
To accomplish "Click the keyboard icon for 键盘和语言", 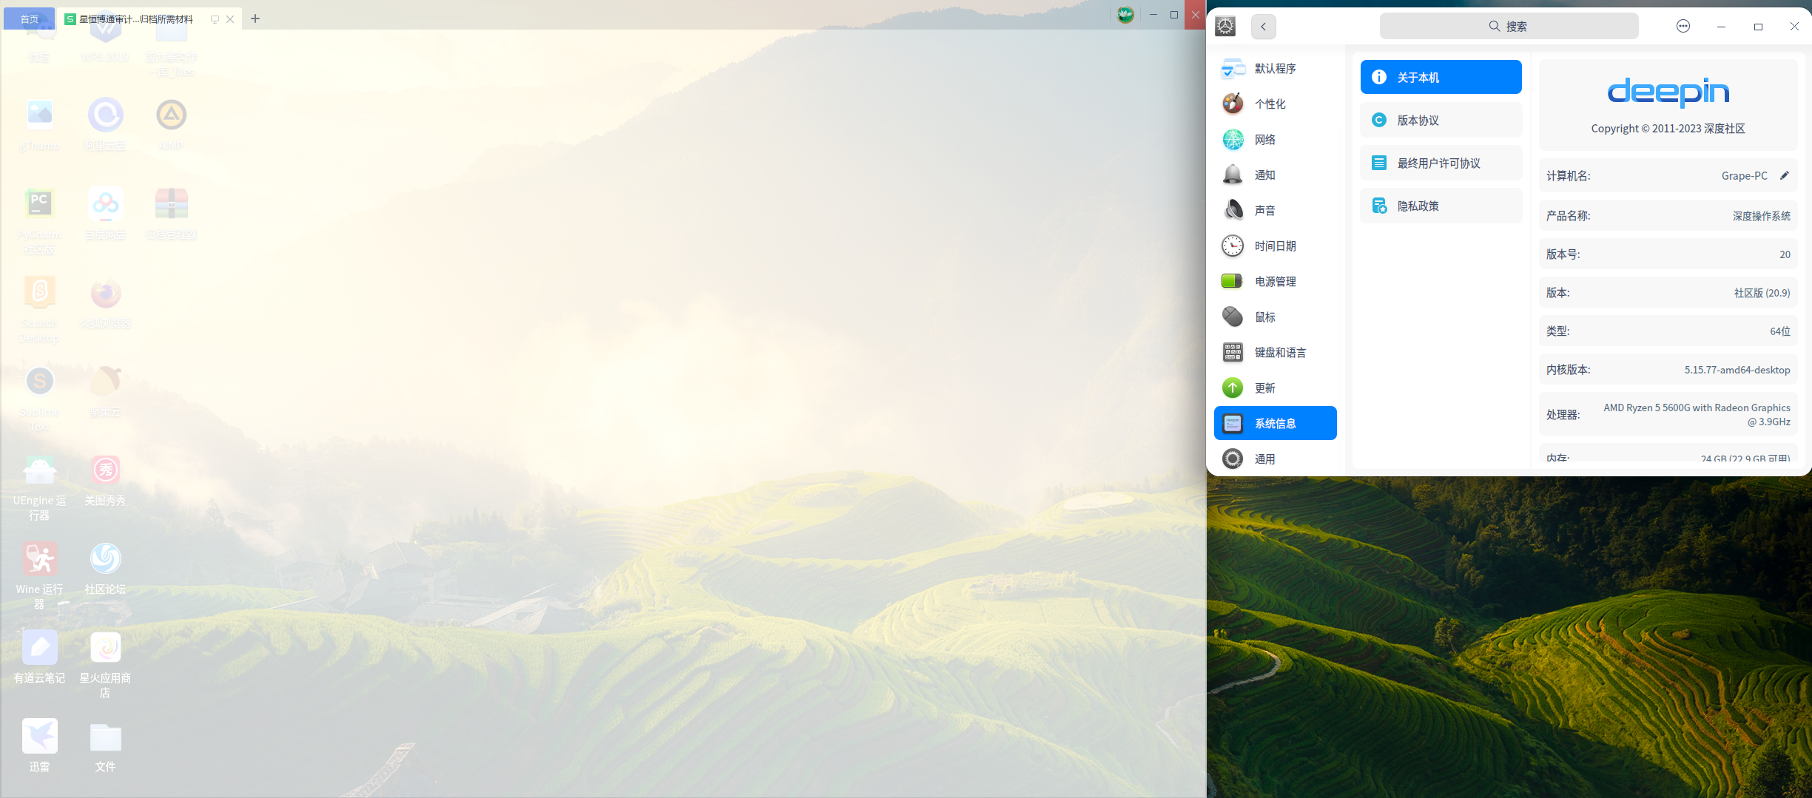I will click(1233, 352).
